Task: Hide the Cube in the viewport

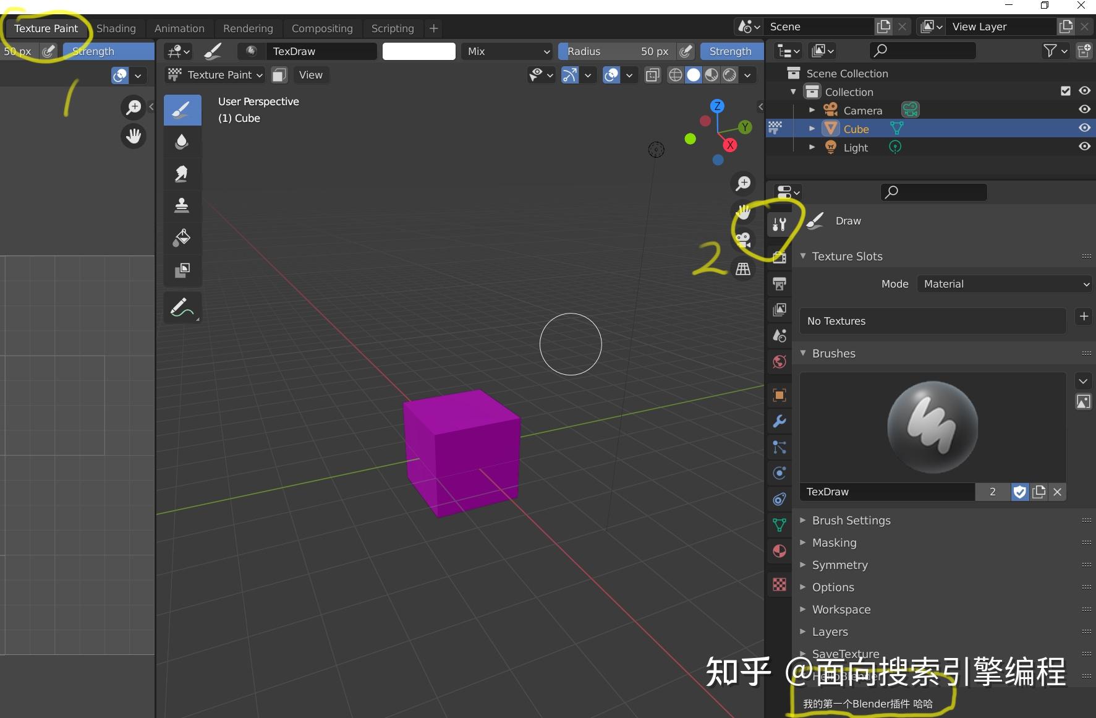Action: (x=1085, y=128)
